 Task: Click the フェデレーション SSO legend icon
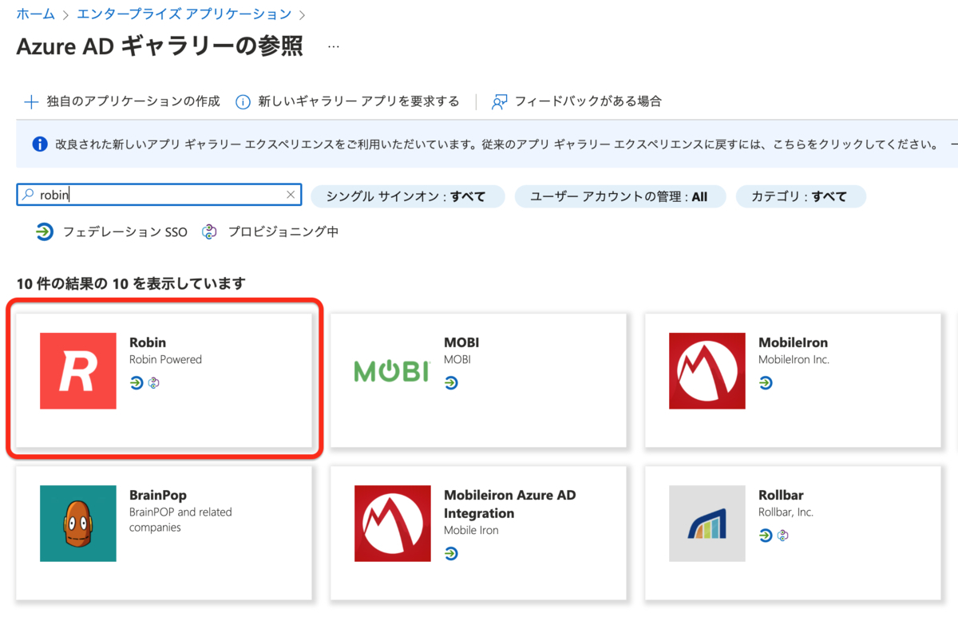45,231
